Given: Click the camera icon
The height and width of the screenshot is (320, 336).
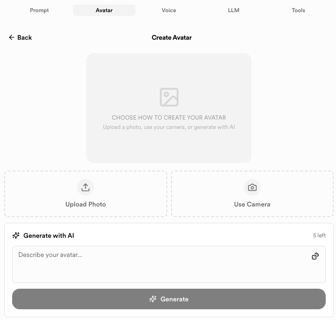Looking at the screenshot, I should (x=252, y=187).
